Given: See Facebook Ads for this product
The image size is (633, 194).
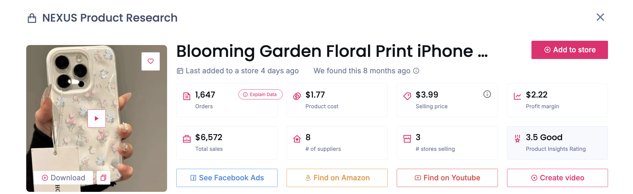Looking at the screenshot, I should 227,178.
